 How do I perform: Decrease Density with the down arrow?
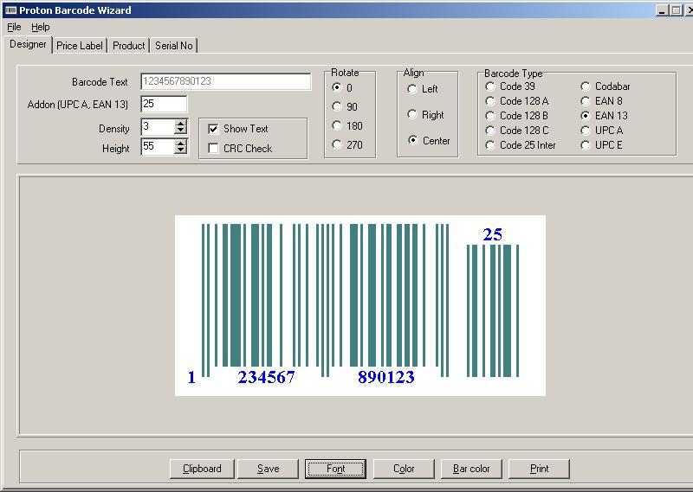(180, 131)
